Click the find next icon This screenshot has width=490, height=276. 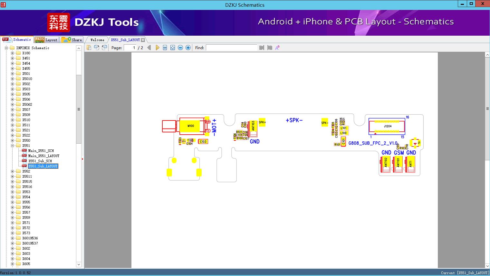click(270, 48)
